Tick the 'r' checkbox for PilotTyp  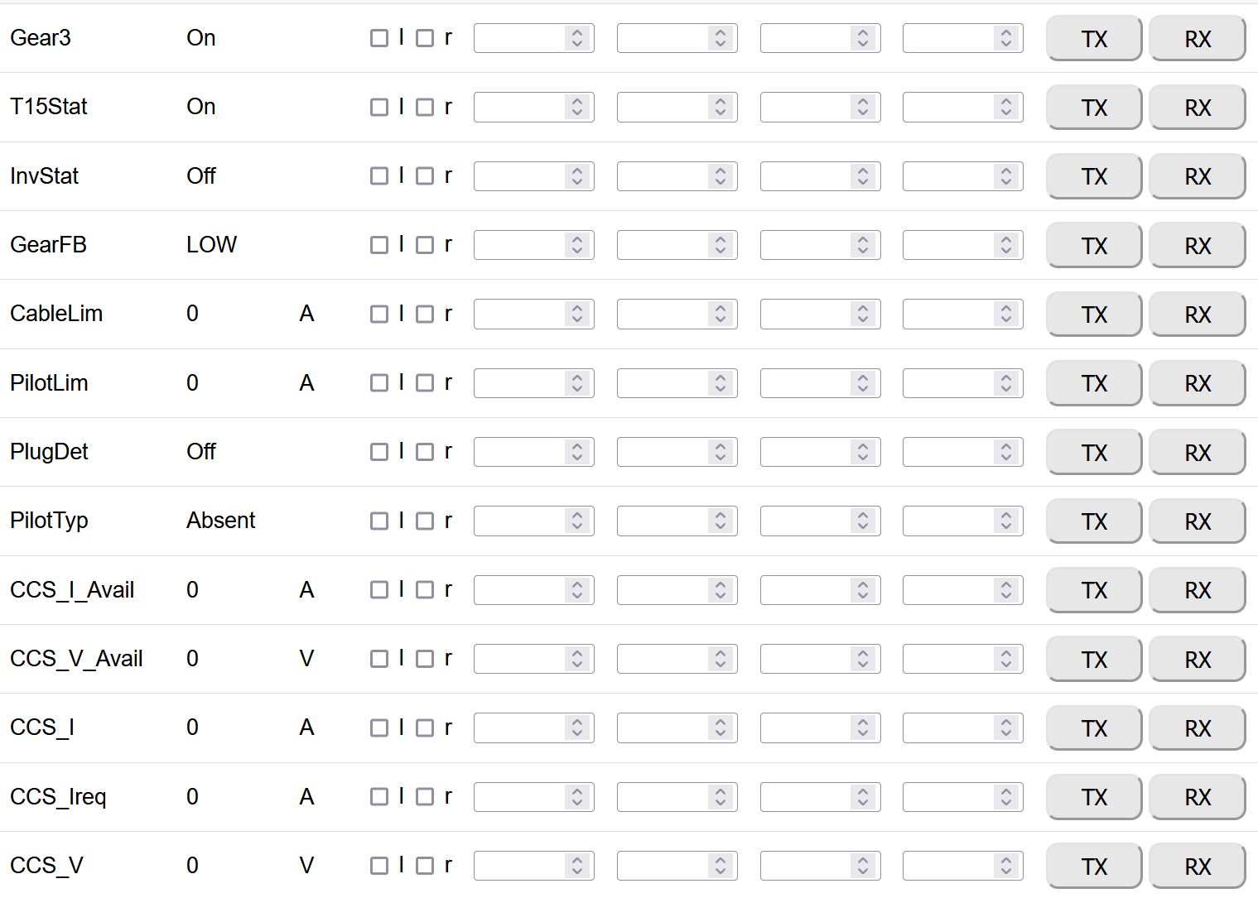point(425,521)
